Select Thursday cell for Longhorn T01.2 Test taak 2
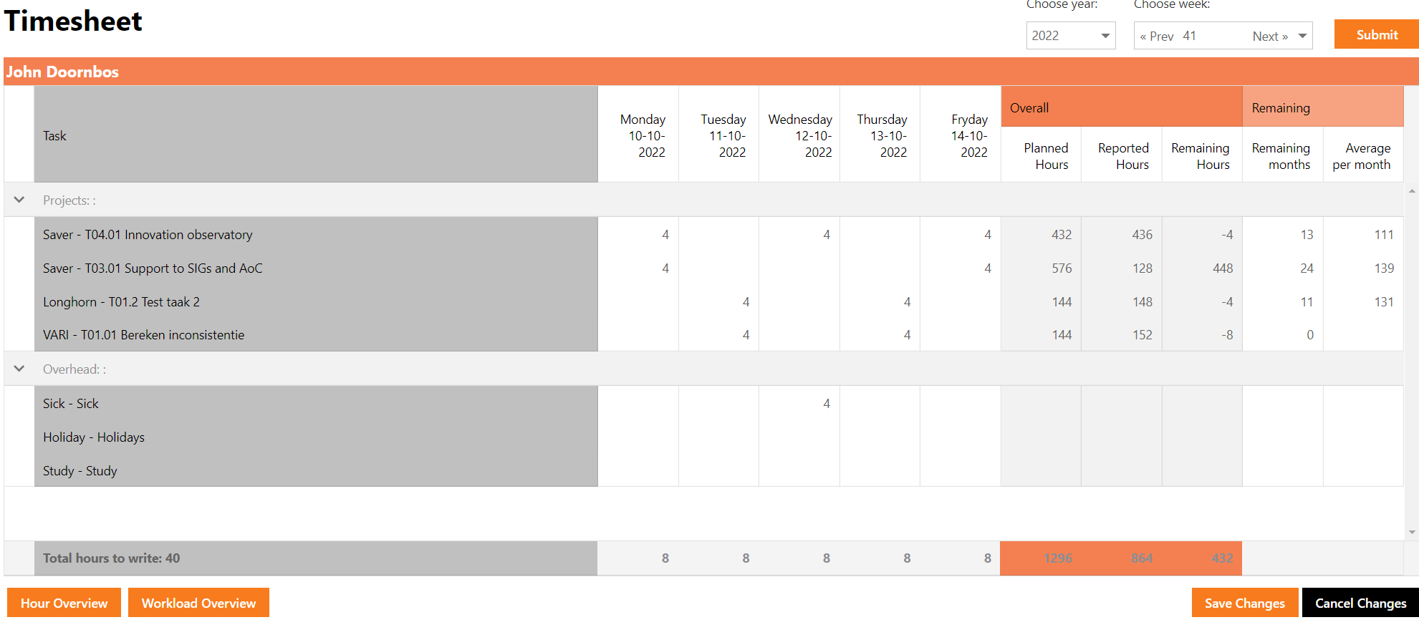This screenshot has width=1419, height=640. pos(880,301)
